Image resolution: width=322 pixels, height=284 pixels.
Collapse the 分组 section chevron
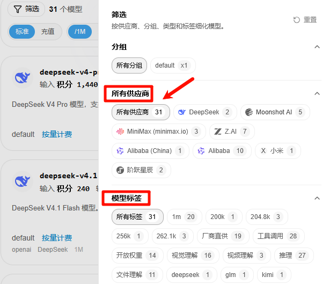click(x=317, y=47)
